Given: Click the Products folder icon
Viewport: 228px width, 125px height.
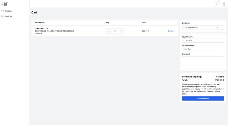Looking at the screenshot, I should pyautogui.click(x=2, y=11).
